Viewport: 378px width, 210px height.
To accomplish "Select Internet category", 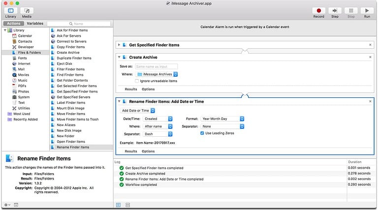I will tap(24, 63).
